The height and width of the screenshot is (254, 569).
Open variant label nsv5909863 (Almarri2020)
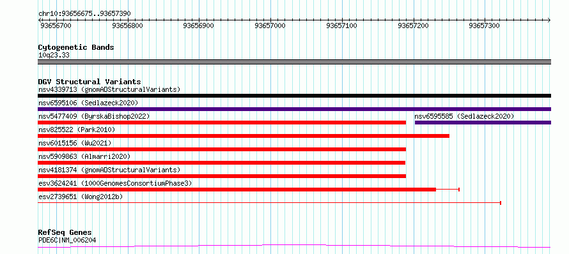(84, 156)
